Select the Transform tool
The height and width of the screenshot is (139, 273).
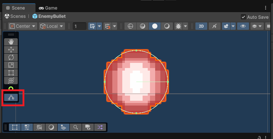tap(11, 81)
